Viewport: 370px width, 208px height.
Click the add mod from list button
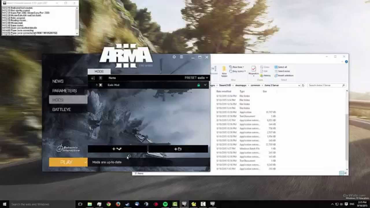coord(117,149)
